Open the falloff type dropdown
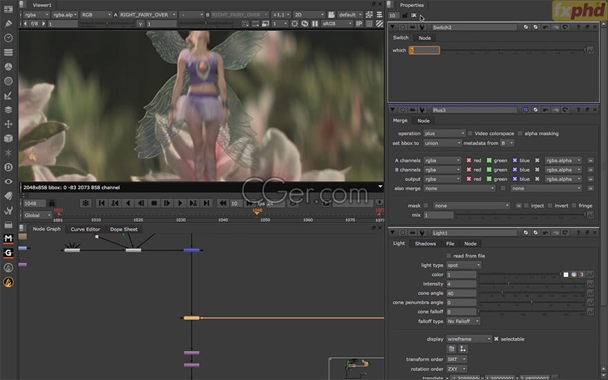The height and width of the screenshot is (380, 608). click(x=463, y=321)
